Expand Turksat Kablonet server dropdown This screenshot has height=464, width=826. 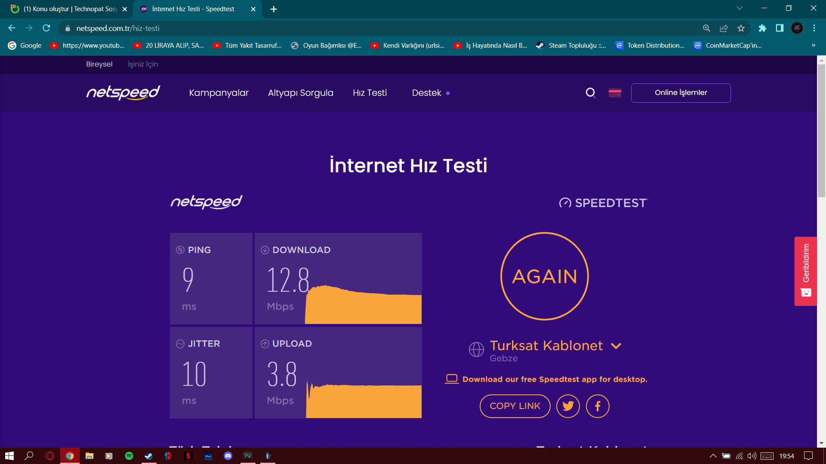(616, 346)
